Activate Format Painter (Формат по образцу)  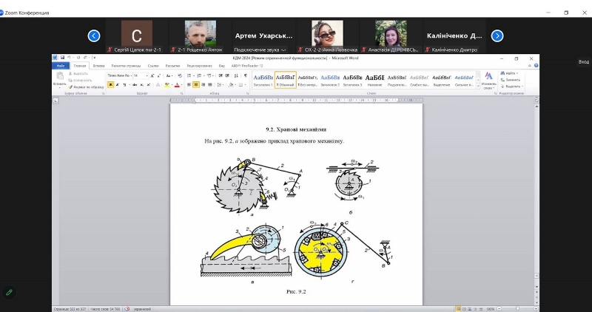point(86,87)
